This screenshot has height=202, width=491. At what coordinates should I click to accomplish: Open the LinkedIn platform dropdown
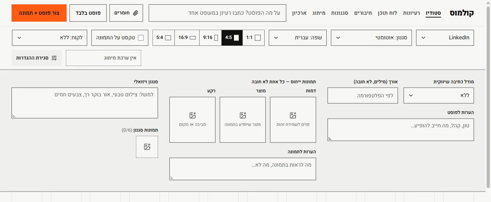tap(445, 38)
